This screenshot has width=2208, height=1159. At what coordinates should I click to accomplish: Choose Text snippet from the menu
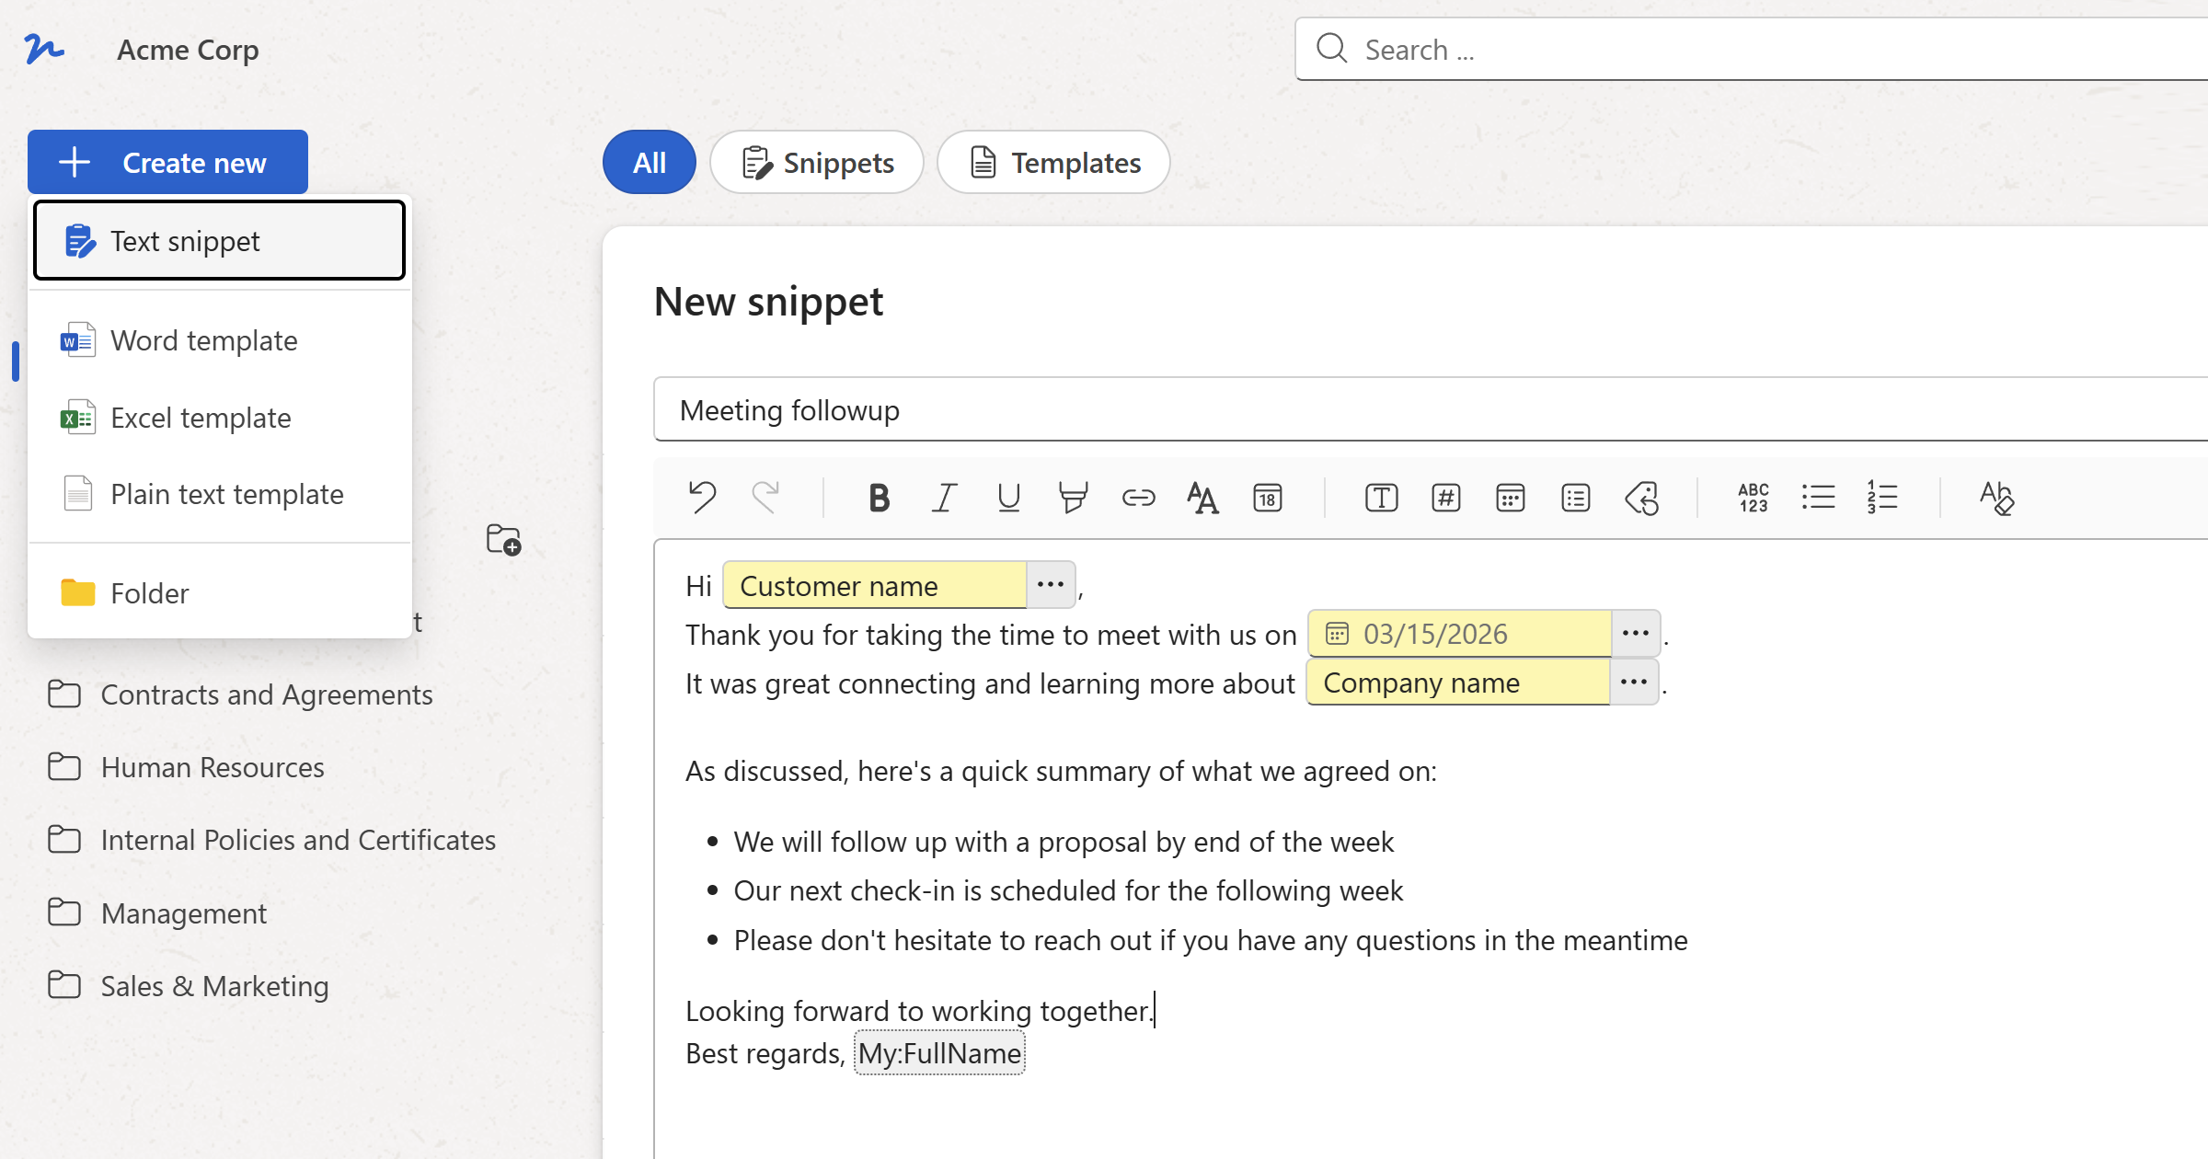tap(219, 240)
